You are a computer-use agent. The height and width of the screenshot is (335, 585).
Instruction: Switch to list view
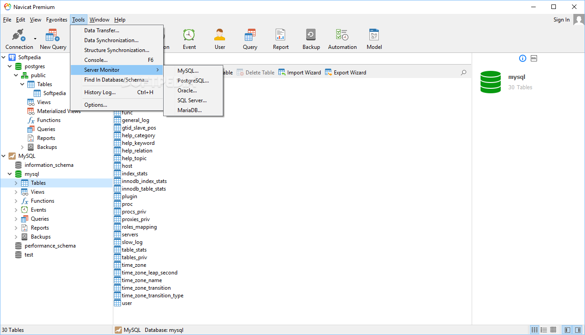click(544, 330)
